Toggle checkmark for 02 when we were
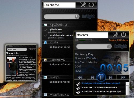 point(78,88)
